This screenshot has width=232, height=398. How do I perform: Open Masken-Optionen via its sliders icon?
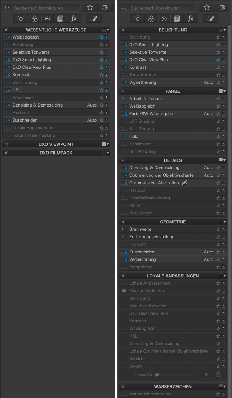pos(124,291)
